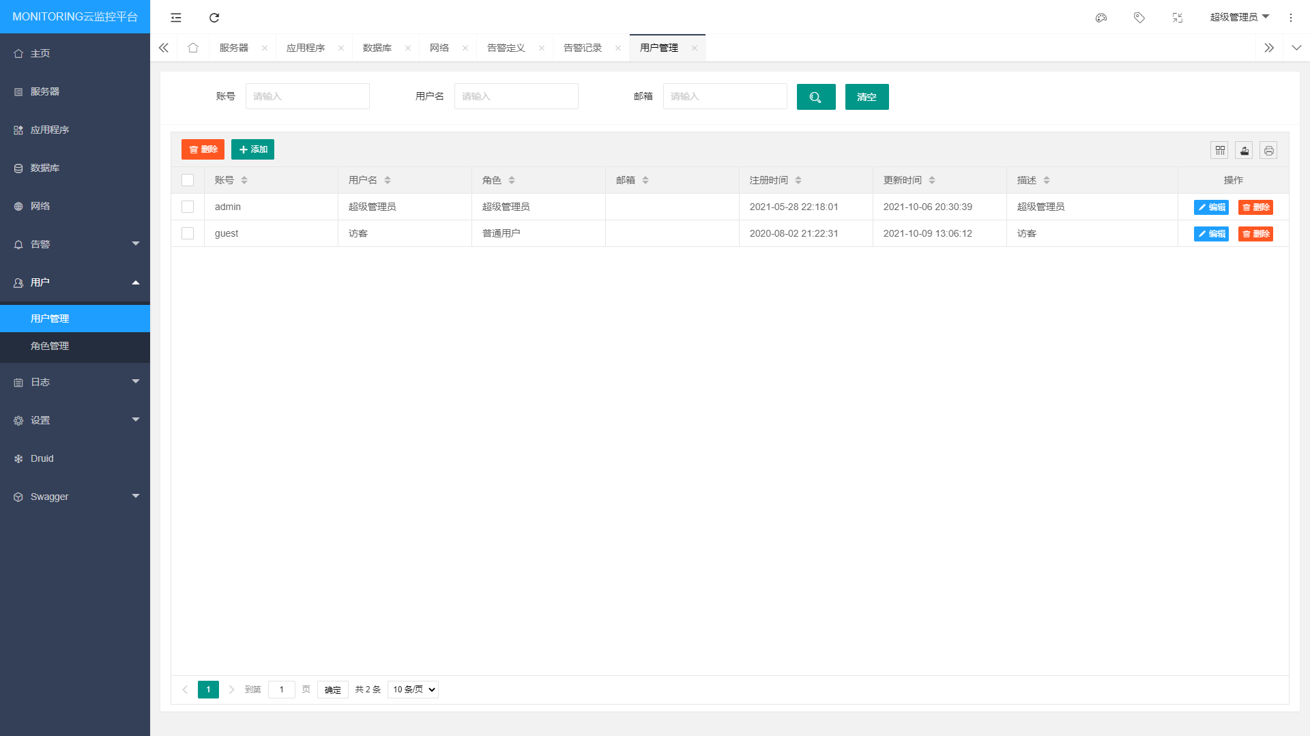Clear filters with 清空 button

coord(867,97)
